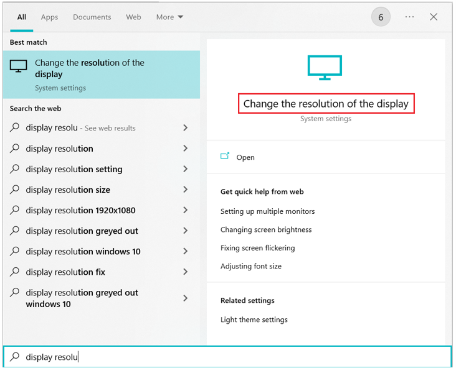Expand the More dropdown filter
The width and height of the screenshot is (456, 368).
pyautogui.click(x=169, y=17)
